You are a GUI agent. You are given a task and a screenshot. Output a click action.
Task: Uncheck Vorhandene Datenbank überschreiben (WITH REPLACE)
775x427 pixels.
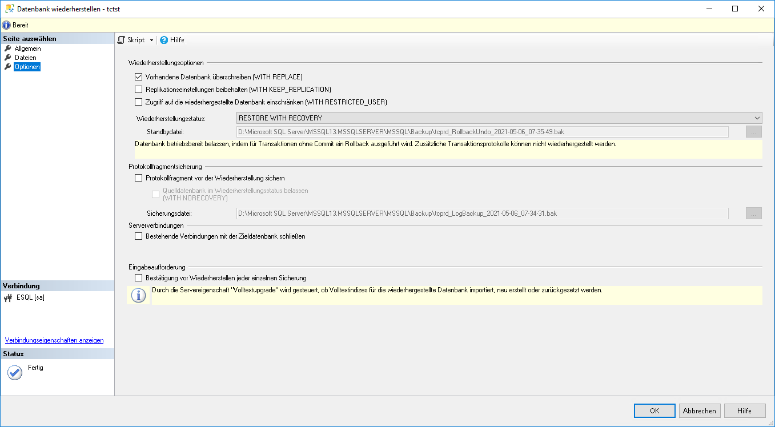click(x=138, y=77)
